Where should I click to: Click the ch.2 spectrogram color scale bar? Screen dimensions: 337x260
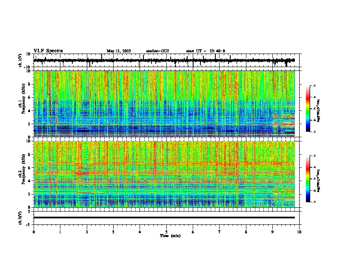tap(308, 179)
